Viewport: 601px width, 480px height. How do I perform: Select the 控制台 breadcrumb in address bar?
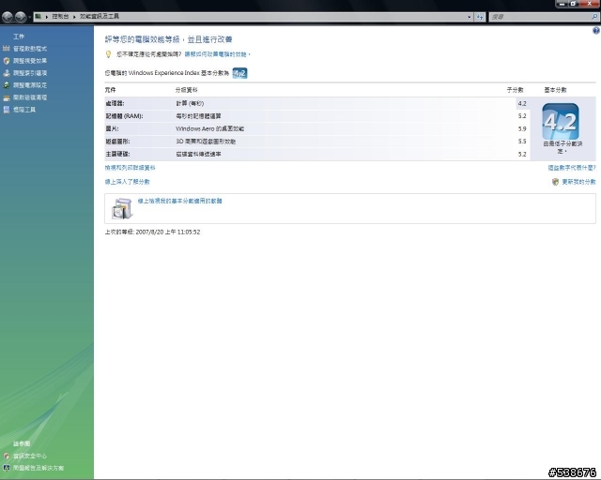coord(60,17)
